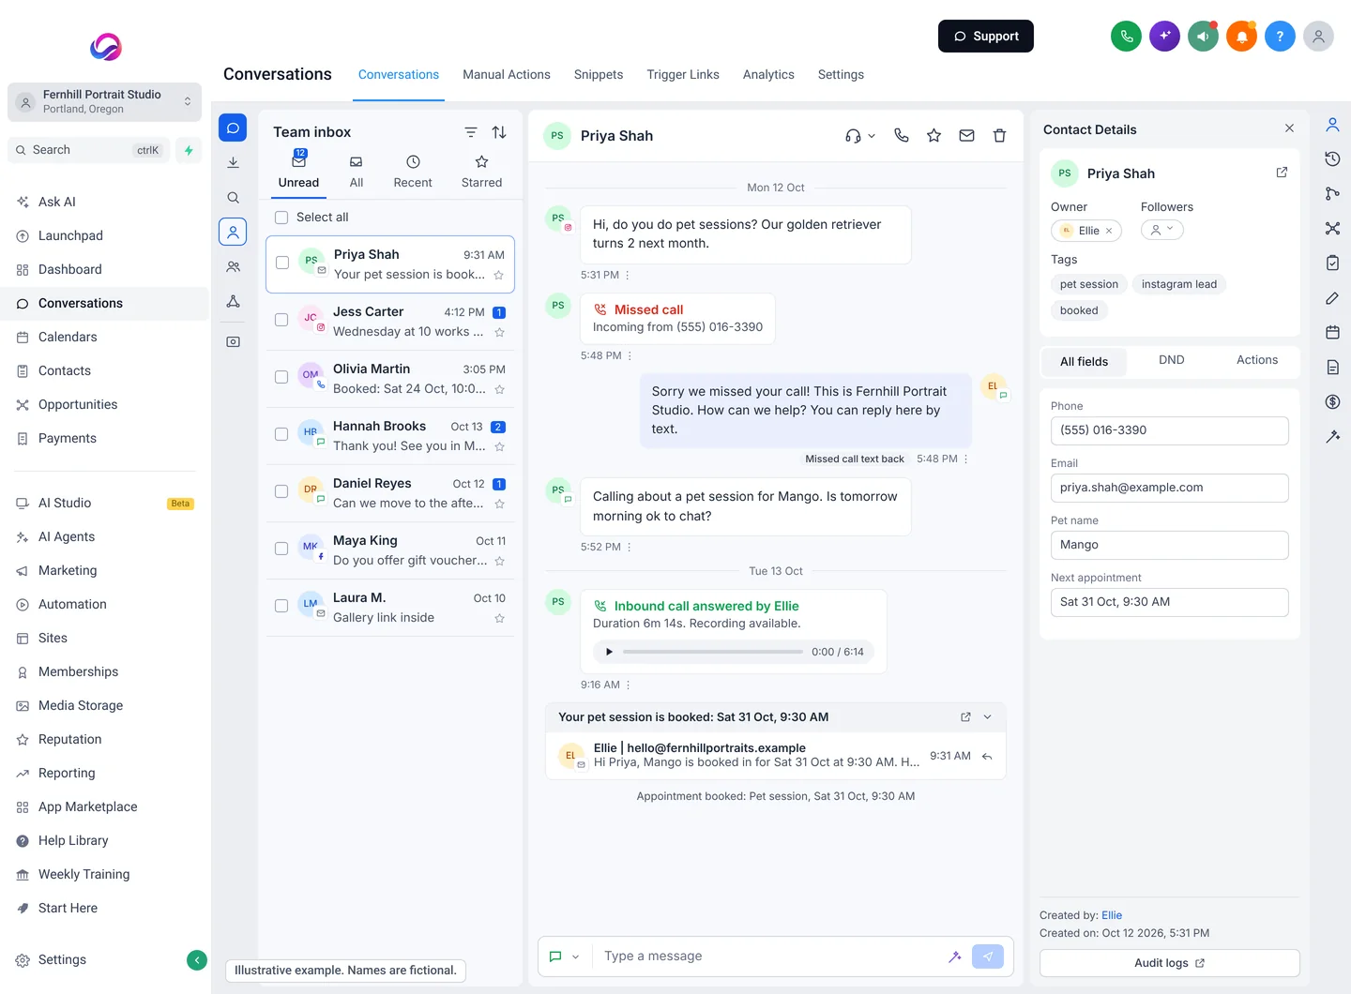Open the orange notifications bell
This screenshot has height=994, width=1351.
1241,37
